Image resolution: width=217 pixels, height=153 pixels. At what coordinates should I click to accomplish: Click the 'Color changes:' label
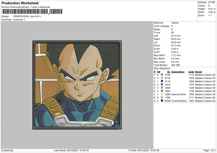(x=162, y=26)
